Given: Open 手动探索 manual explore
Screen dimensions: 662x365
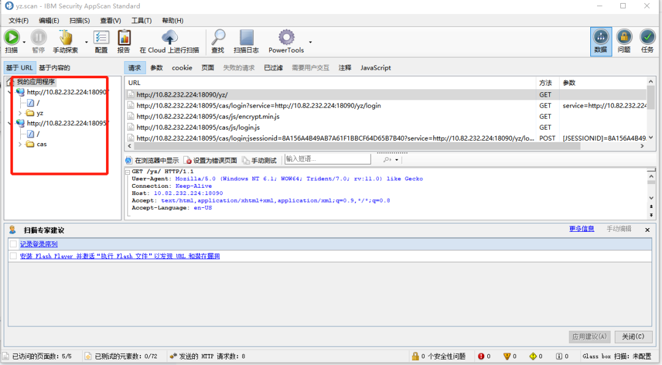Looking at the screenshot, I should click(66, 37).
